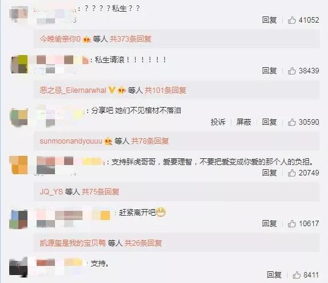Like the comment with 41052 likes
Viewport: 328px width, 283px height.
(292, 20)
